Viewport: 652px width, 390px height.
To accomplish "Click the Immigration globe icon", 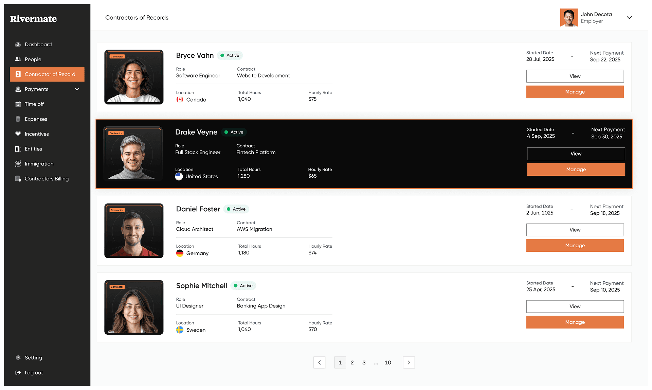I will click(18, 164).
